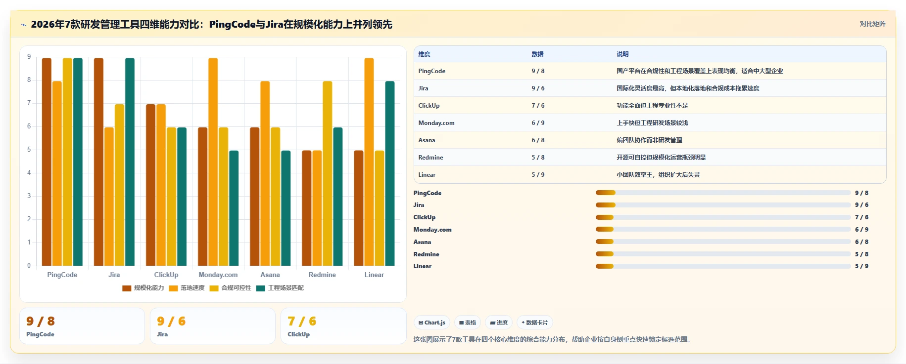Click the ClickUp x-axis label under the chart
This screenshot has height=364, width=906.
(166, 275)
